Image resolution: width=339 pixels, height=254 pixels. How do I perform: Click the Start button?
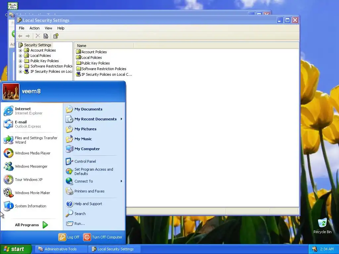16,249
